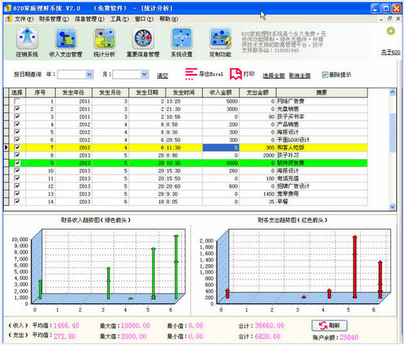Click the refresh arrows icon in 刷新
The width and height of the screenshot is (404, 346).
point(323,325)
